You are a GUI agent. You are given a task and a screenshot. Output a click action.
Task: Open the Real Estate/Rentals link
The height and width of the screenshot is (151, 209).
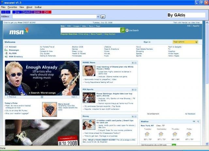[x=144, y=49]
